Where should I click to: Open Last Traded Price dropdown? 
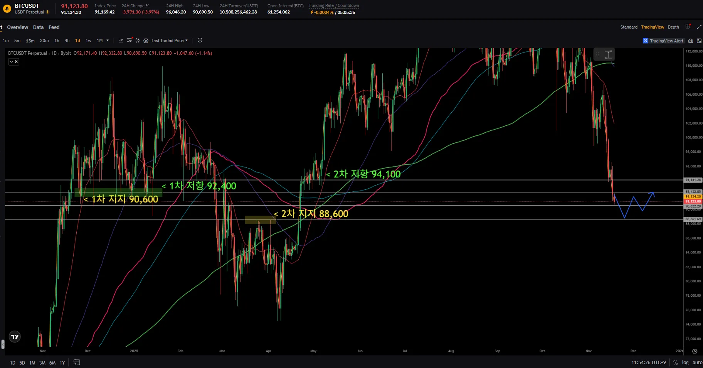[x=169, y=41]
